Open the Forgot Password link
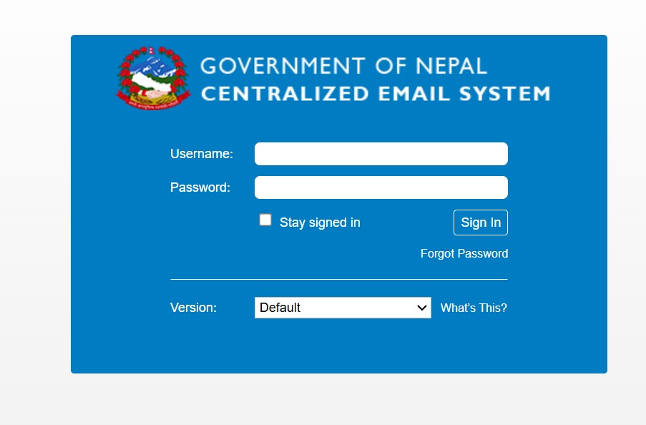 coord(464,253)
